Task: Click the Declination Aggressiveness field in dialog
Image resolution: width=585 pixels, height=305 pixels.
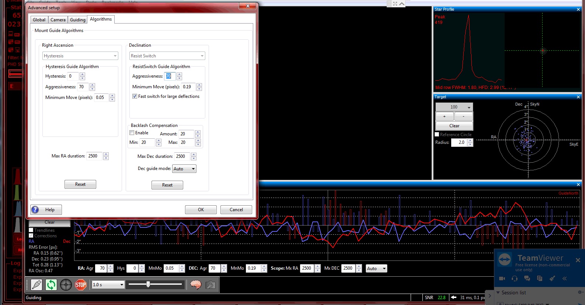Action: (x=170, y=76)
